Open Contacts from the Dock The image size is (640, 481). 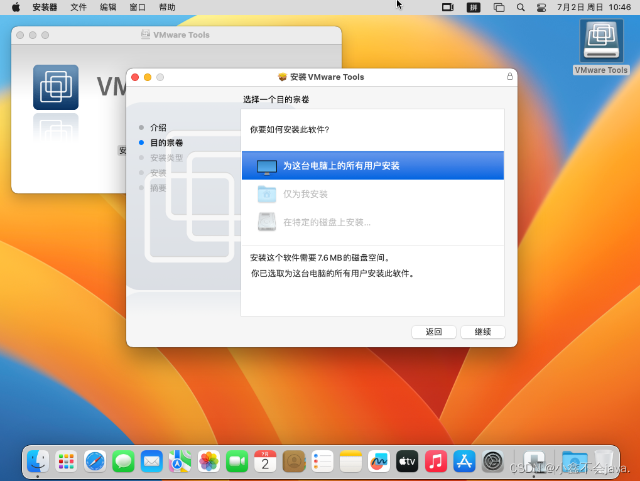tap(294, 462)
